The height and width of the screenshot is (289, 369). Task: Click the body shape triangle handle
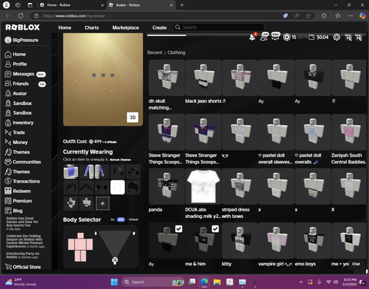(115, 260)
